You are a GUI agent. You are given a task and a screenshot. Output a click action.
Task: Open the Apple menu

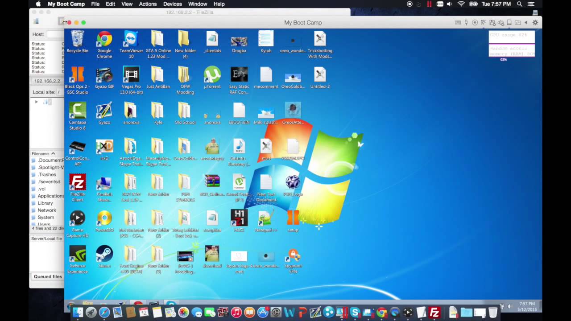tap(38, 4)
